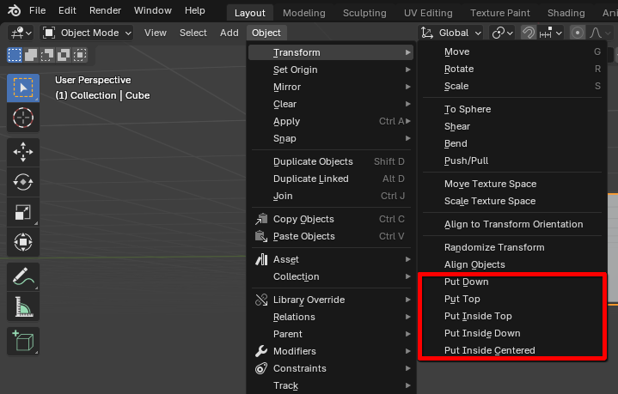Open snapping options dropdown
This screenshot has width=618, height=394.
coord(551,33)
